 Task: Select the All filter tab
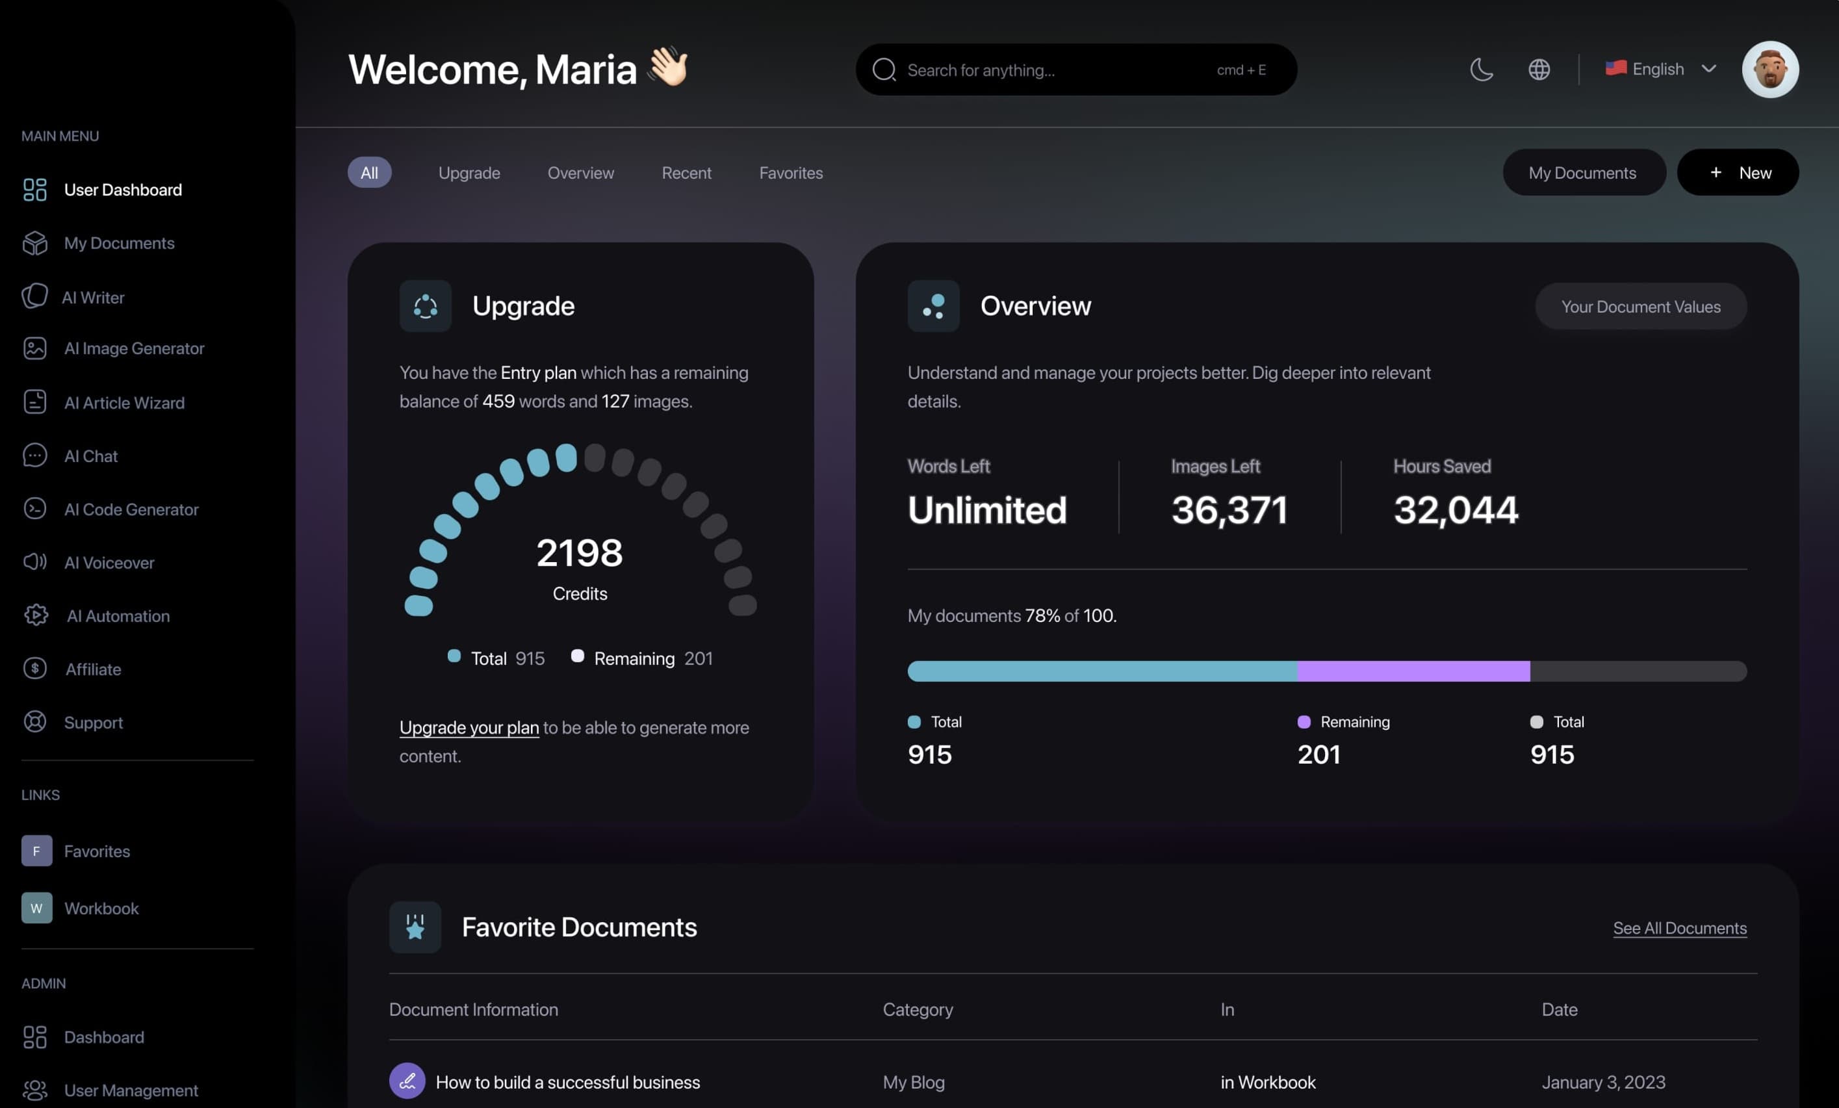(x=370, y=172)
